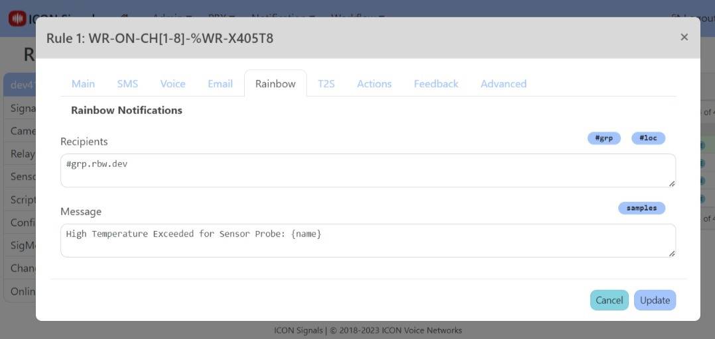
Task: Close the rule dialog with the X
Action: pyautogui.click(x=684, y=37)
